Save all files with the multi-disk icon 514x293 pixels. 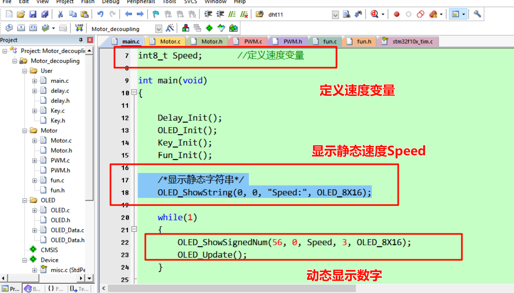44,14
